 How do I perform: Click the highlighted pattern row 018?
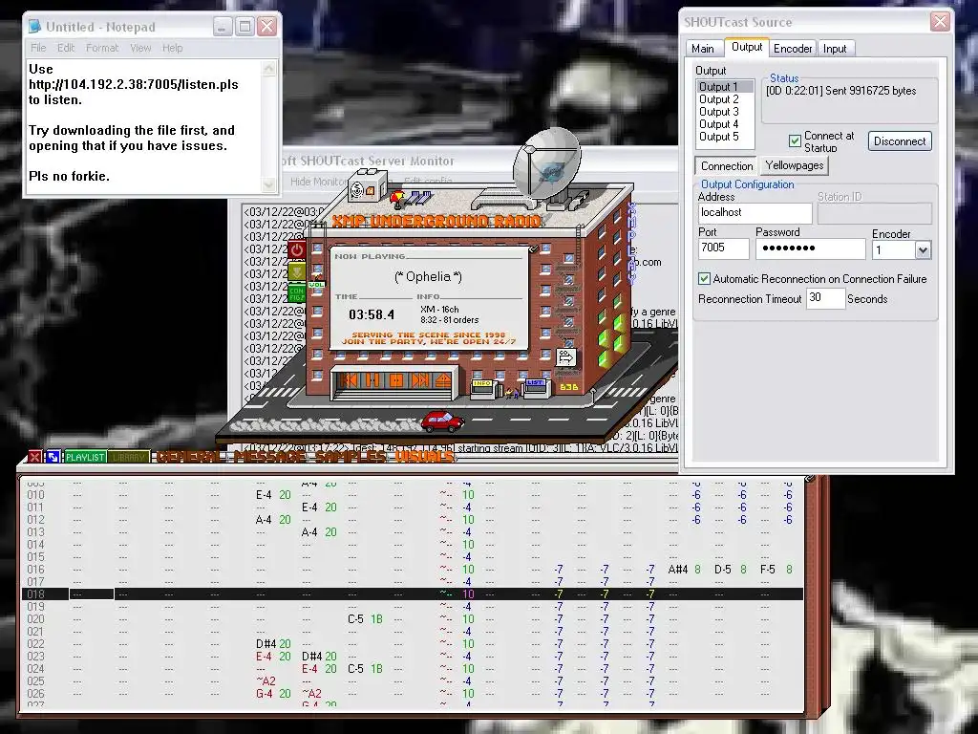pyautogui.click(x=413, y=594)
